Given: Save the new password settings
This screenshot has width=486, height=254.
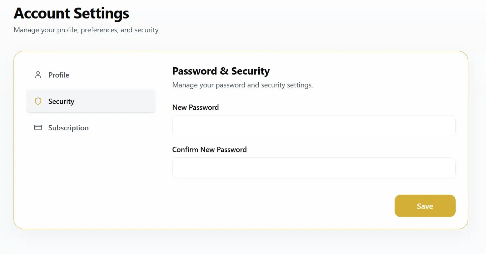Looking at the screenshot, I should (x=425, y=206).
